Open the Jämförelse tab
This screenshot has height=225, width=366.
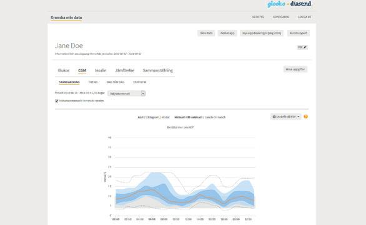pyautogui.click(x=125, y=70)
